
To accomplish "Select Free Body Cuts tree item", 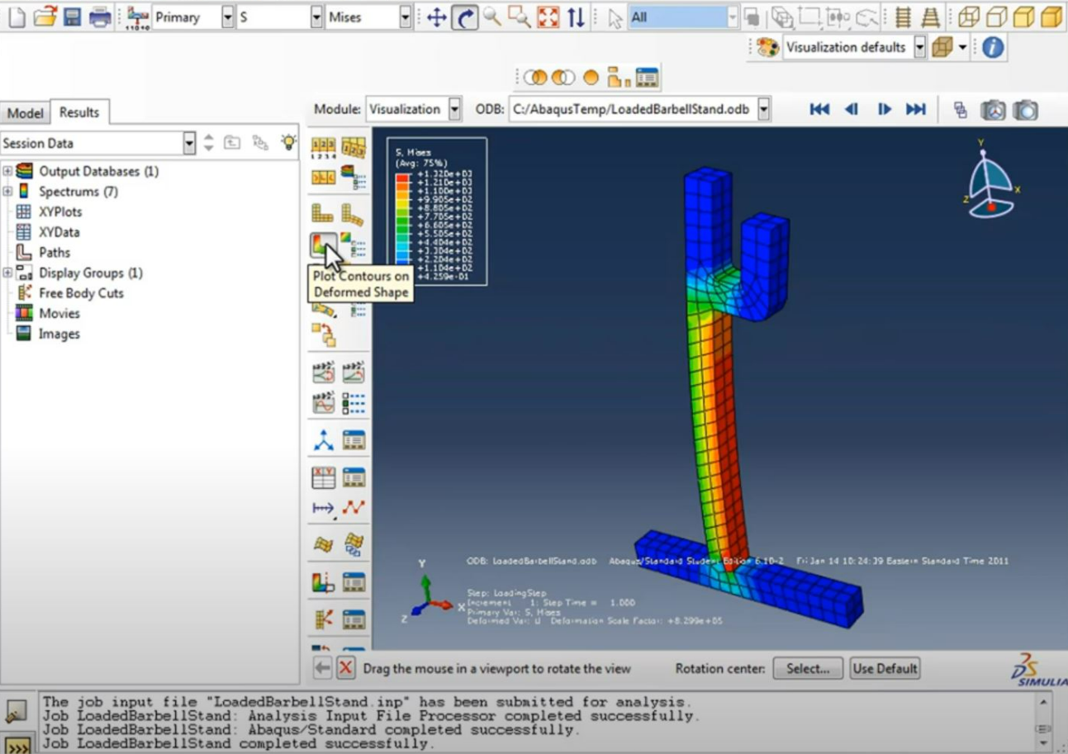I will 81,293.
